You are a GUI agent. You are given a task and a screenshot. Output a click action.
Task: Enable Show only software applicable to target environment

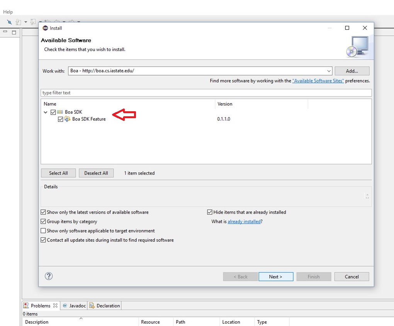pos(43,231)
